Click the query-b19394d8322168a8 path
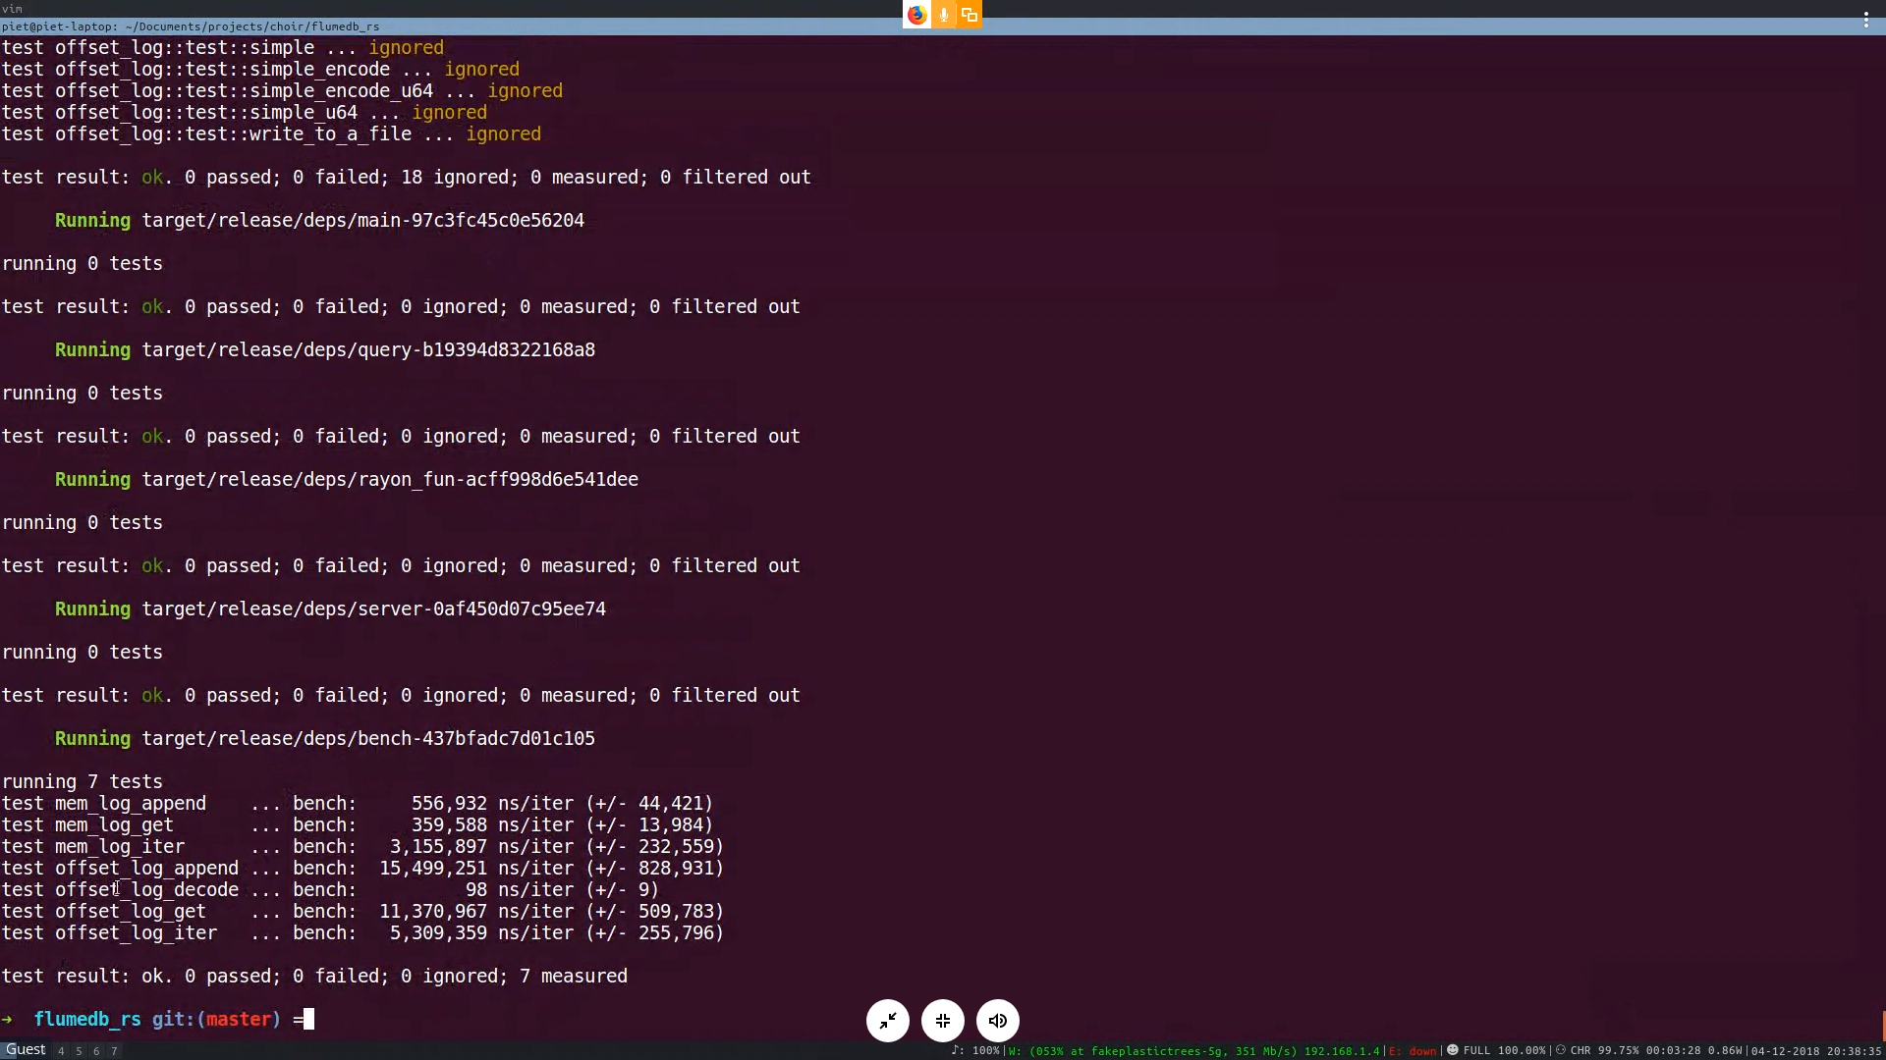 click(x=368, y=350)
